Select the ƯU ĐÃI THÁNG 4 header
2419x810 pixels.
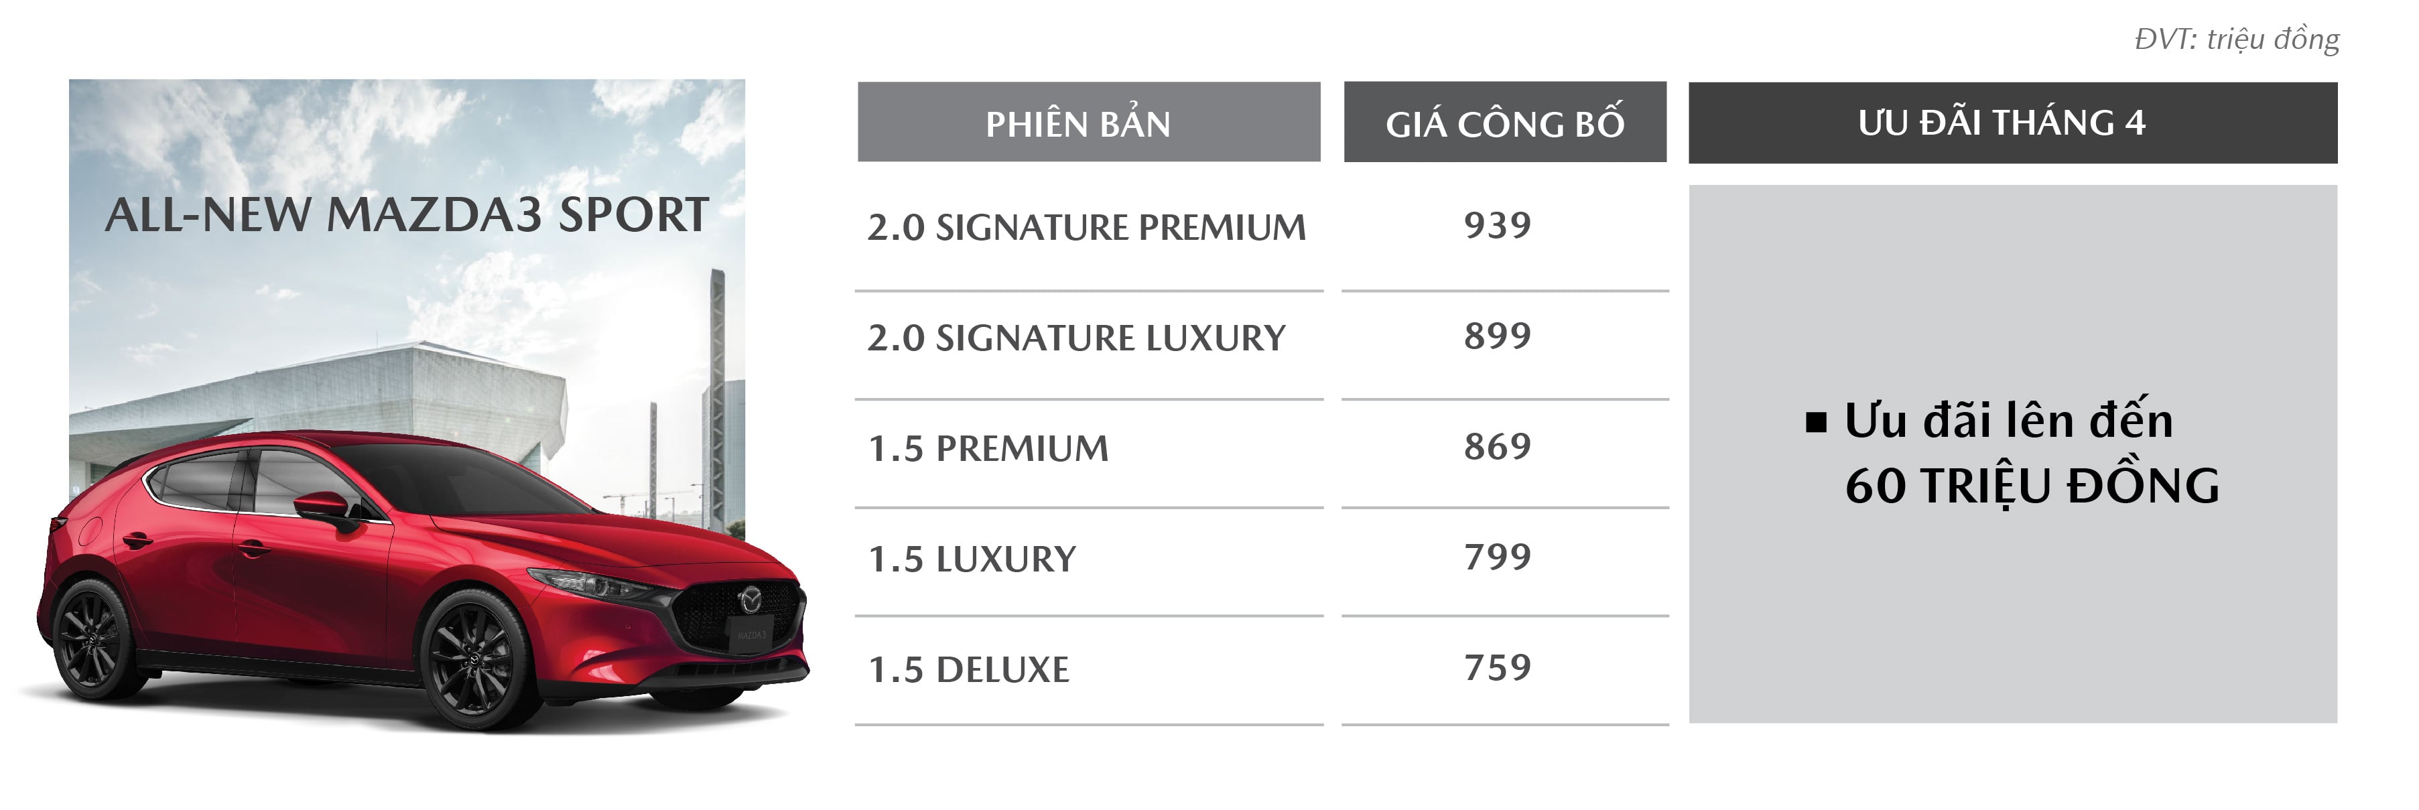click(x=2012, y=122)
